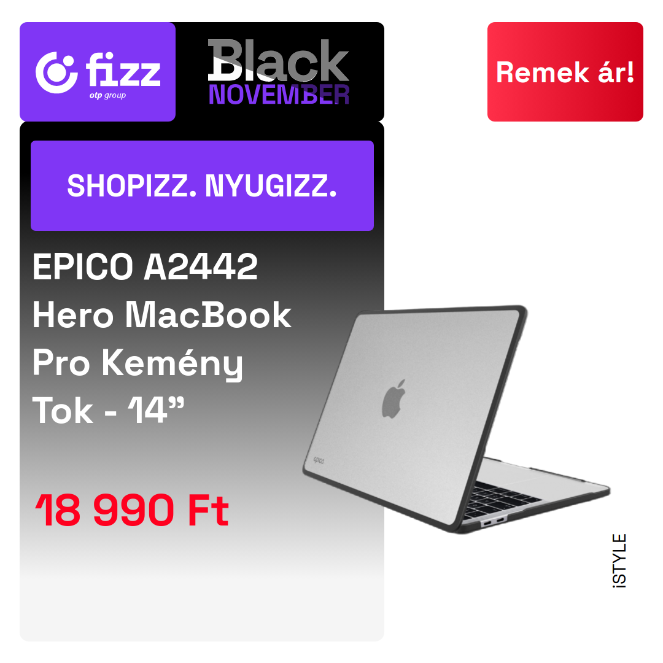Click the vertical iSTYLE store label
The image size is (663, 663).
click(x=619, y=560)
